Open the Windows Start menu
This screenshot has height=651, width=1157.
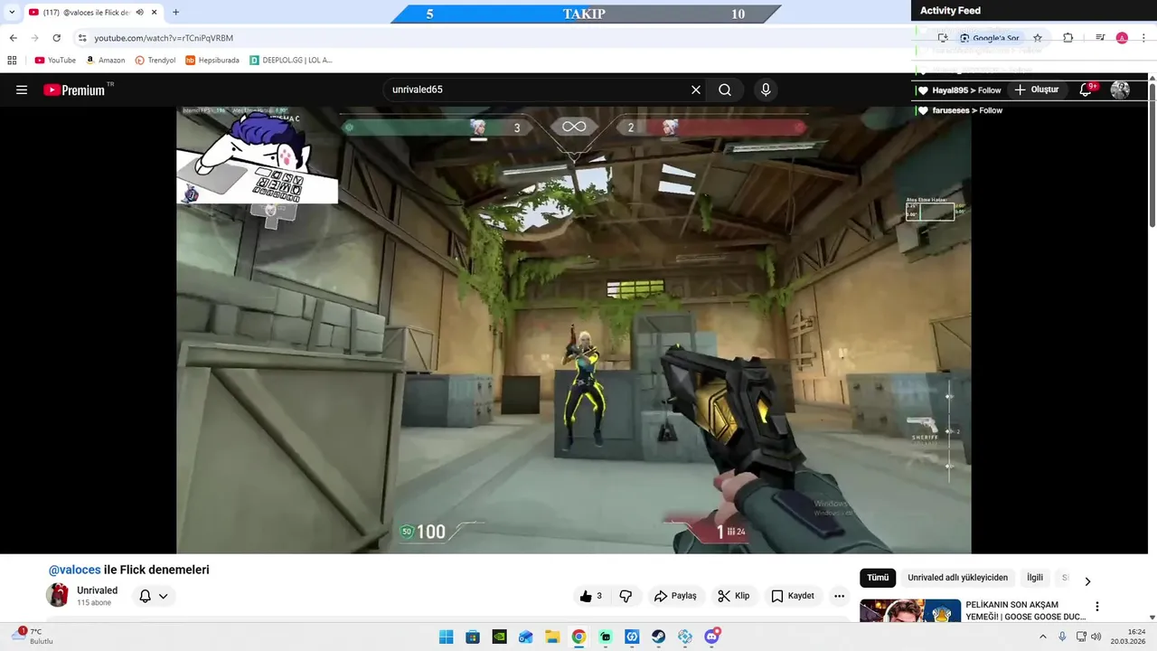(446, 637)
